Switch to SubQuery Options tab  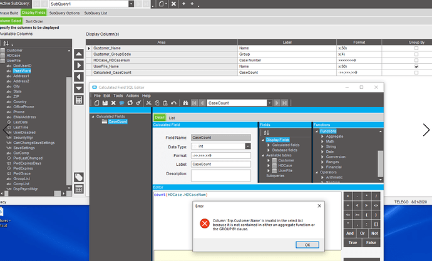point(64,13)
